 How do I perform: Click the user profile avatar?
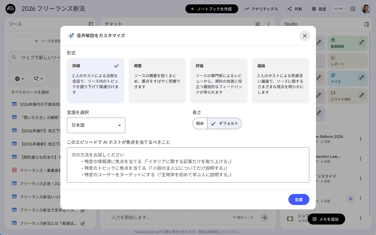click(366, 9)
